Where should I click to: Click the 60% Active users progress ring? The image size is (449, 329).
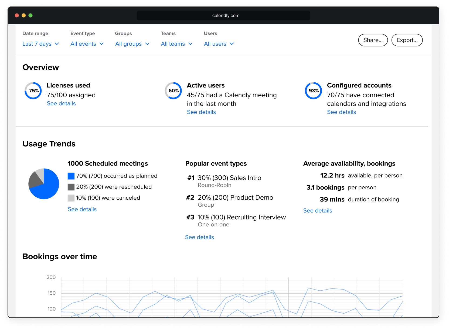[x=173, y=91]
